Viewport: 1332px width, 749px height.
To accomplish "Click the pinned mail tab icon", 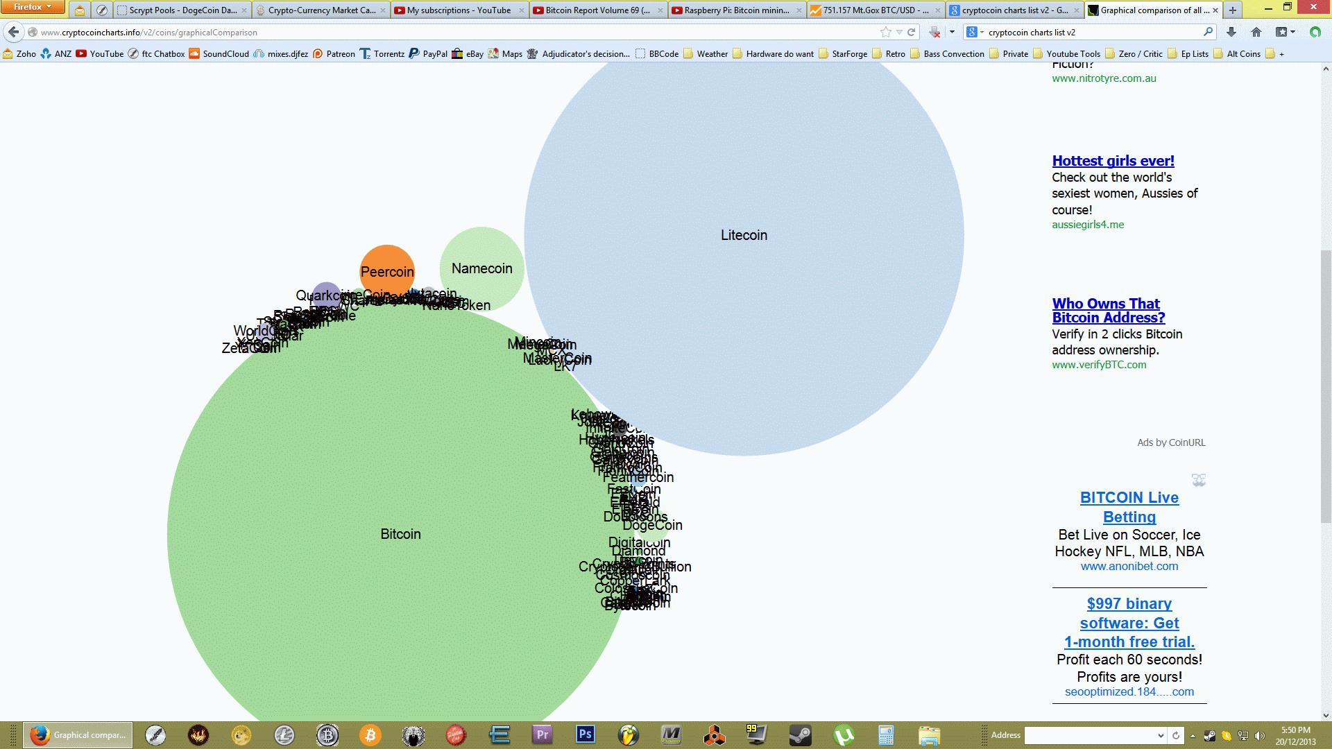I will 80,10.
